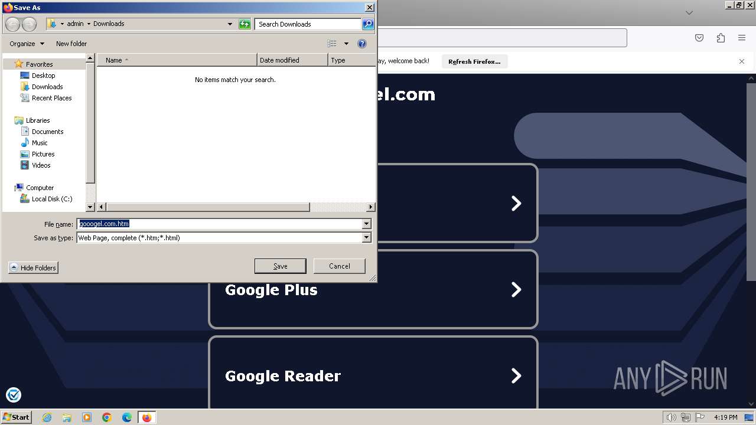Screen dimensions: 756x425
Task: Click the network tray icon
Action: click(686, 417)
